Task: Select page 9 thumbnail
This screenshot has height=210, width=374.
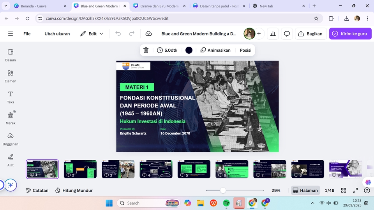Action: [x=346, y=169]
